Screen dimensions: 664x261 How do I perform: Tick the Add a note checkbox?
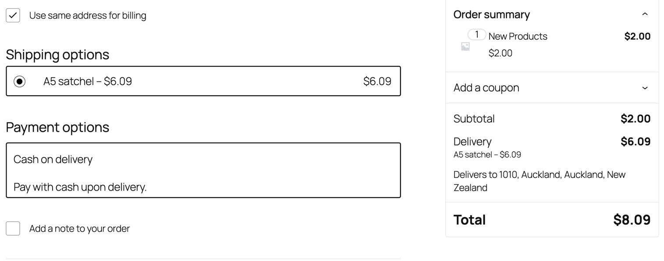point(13,229)
